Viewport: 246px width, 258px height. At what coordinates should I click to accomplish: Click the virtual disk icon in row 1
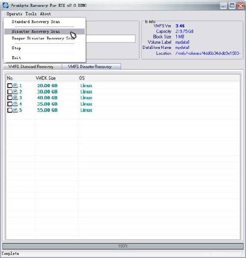tap(15, 86)
